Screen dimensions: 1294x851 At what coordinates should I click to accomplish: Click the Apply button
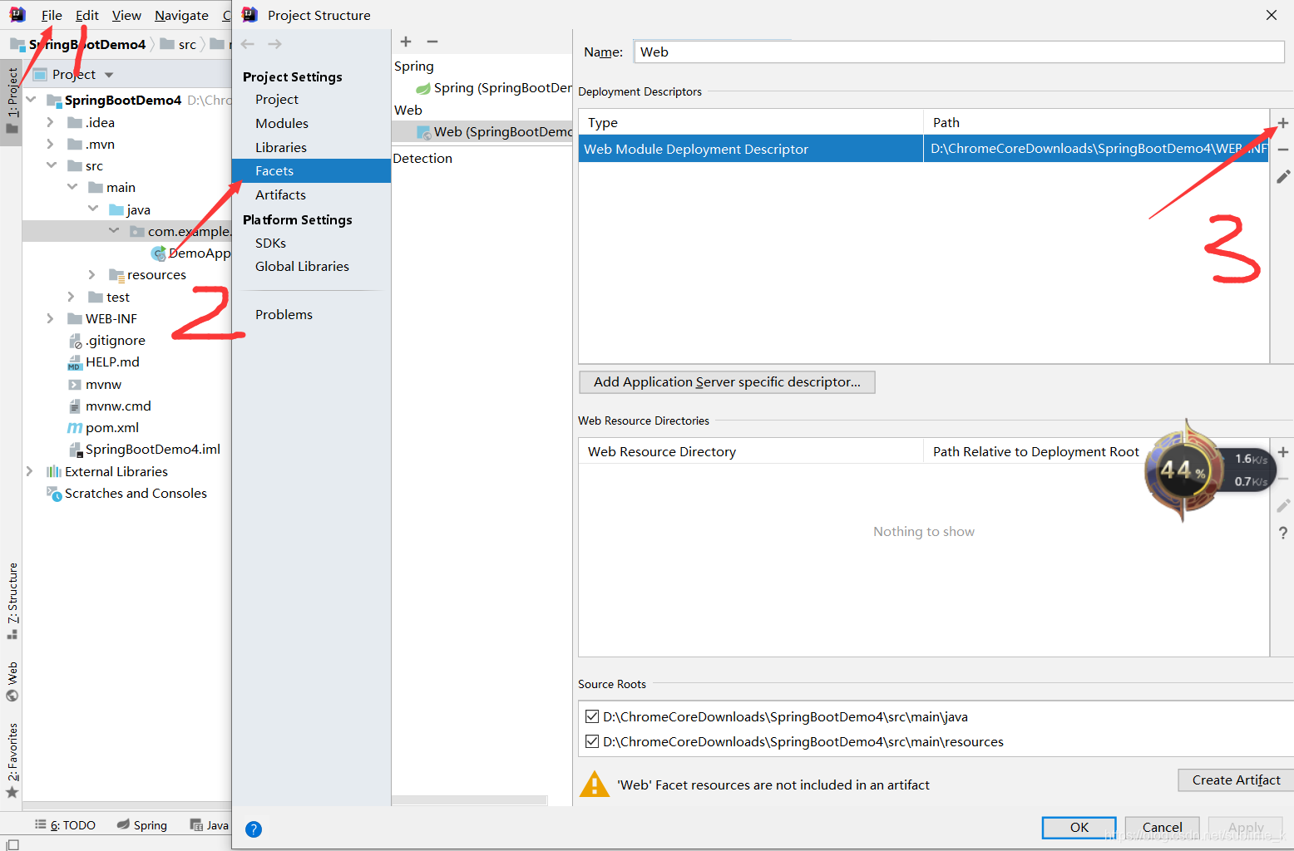(x=1245, y=828)
